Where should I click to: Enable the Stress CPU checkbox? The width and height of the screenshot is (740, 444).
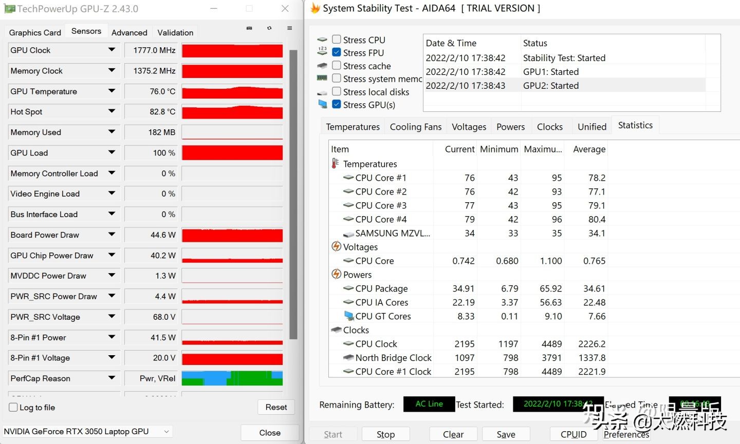(337, 39)
